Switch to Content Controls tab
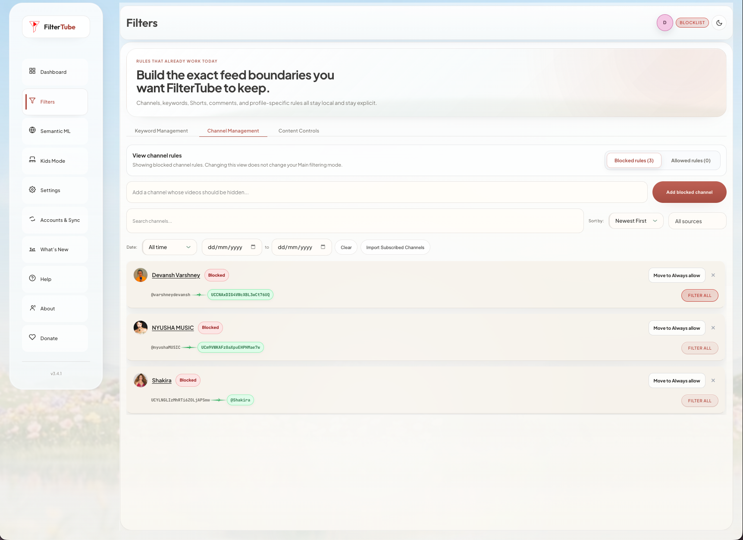Viewport: 743px width, 540px height. coord(299,131)
